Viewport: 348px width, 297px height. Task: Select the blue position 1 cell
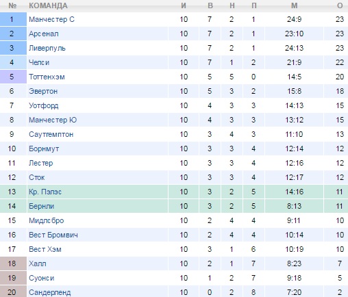coord(13,19)
